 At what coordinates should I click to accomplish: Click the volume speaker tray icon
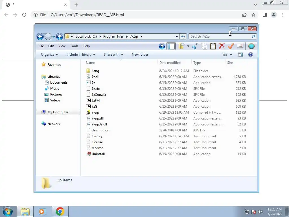coord(260,212)
